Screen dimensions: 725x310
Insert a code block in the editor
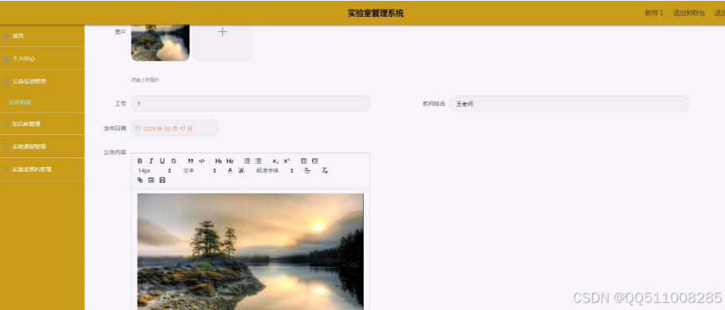point(201,161)
